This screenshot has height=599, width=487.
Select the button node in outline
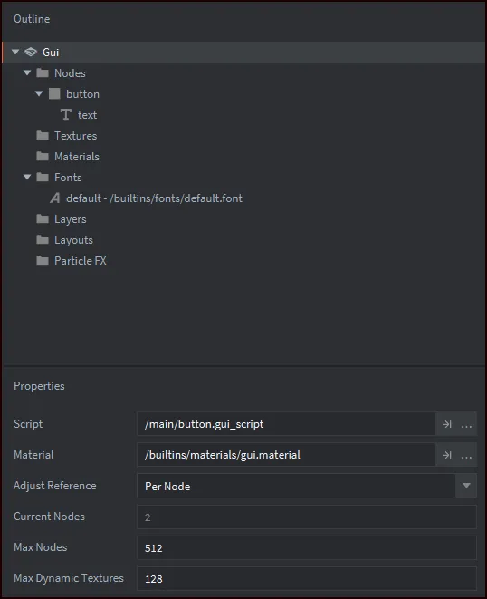(x=243, y=93)
